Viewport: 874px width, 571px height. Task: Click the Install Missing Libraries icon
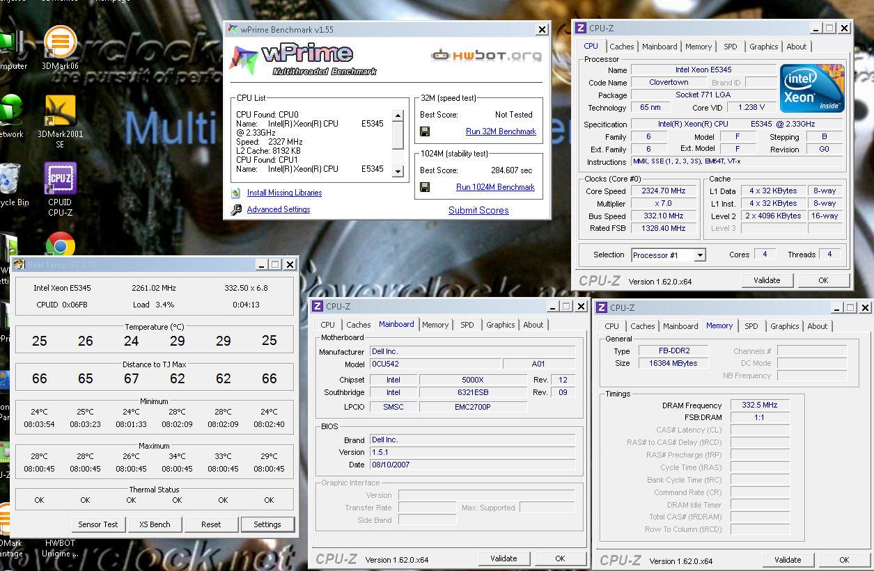(x=236, y=193)
